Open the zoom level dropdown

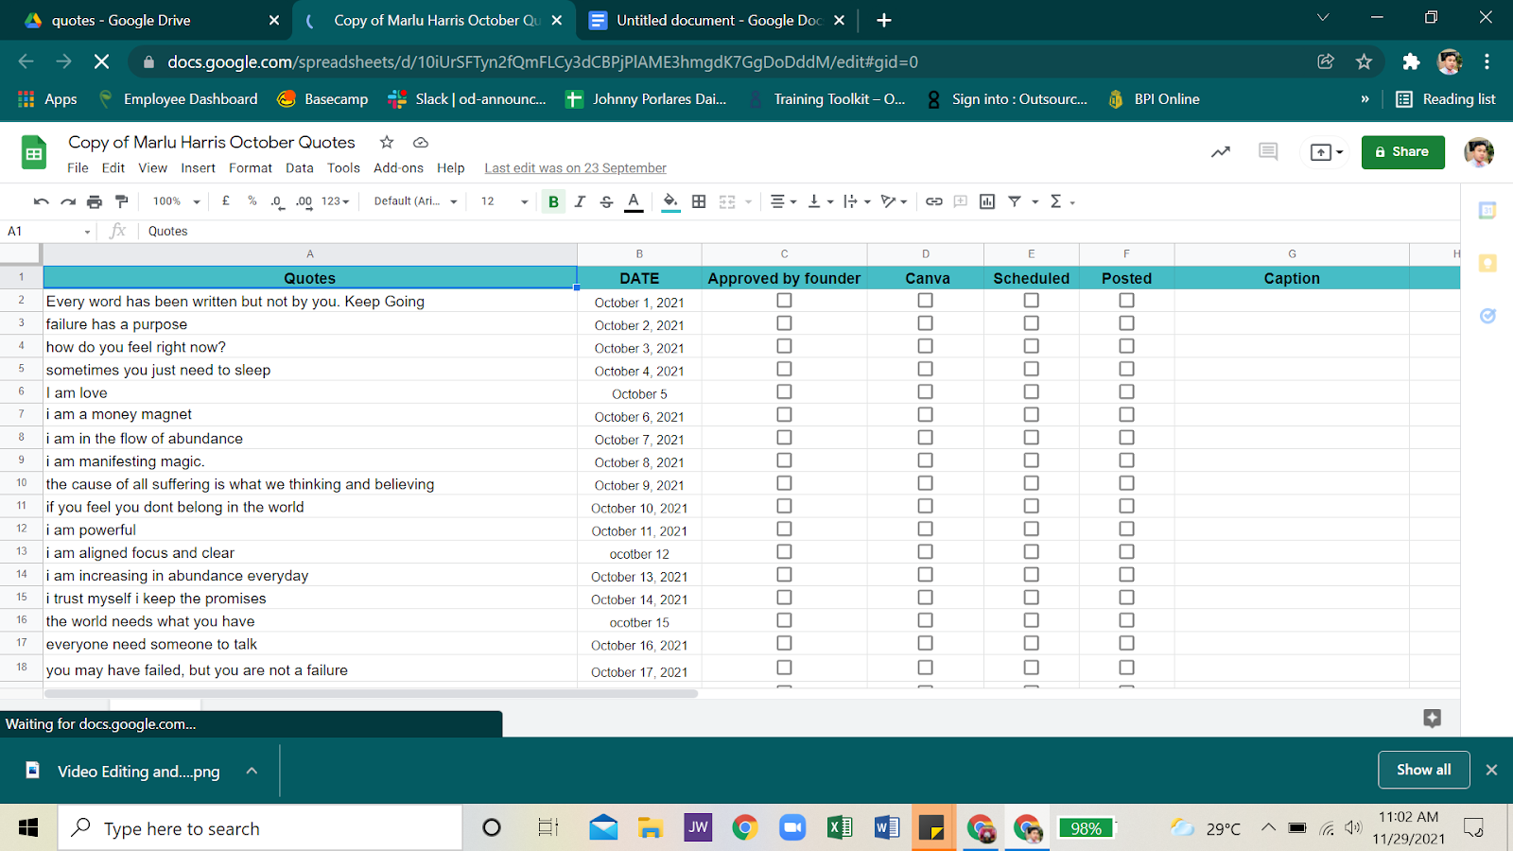click(176, 201)
